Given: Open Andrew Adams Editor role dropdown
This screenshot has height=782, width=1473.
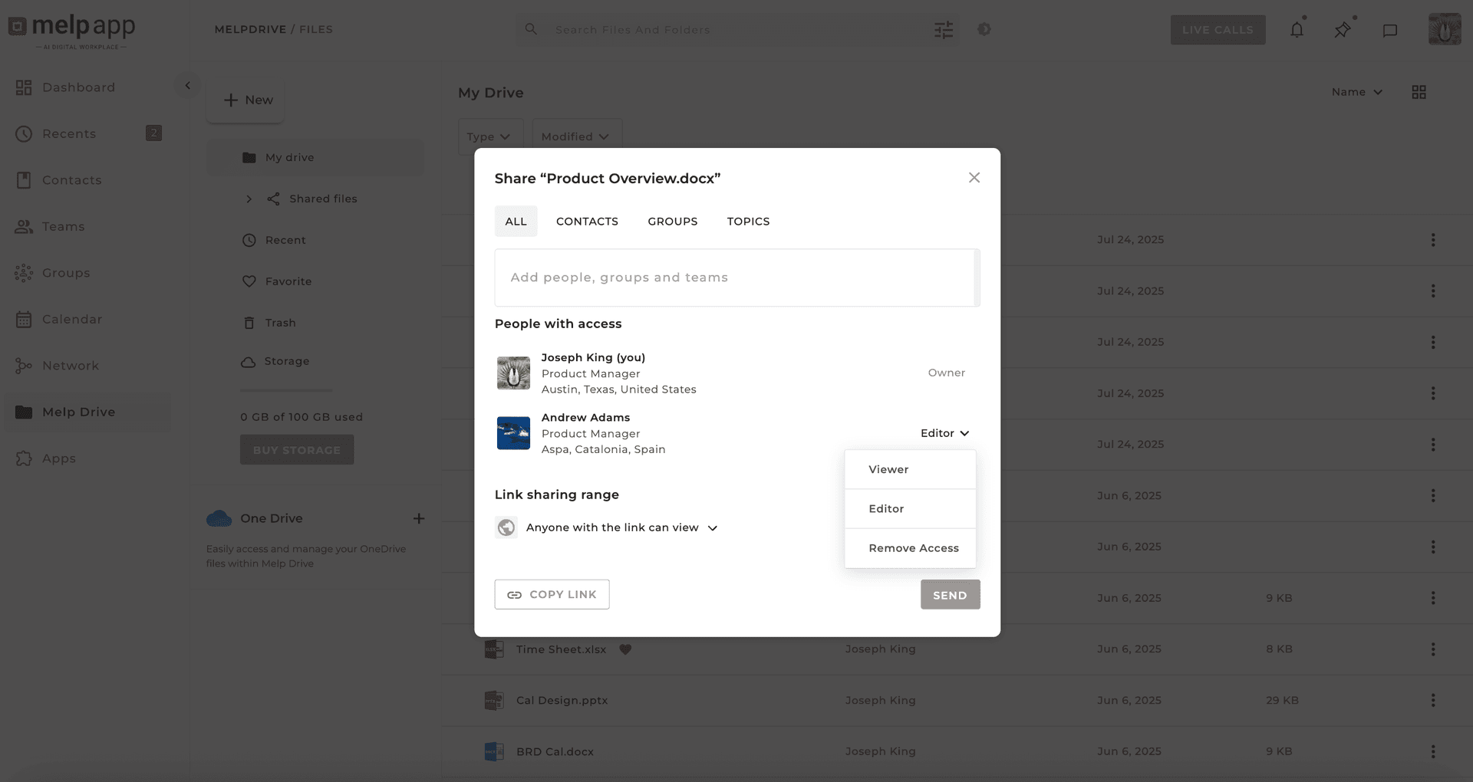Looking at the screenshot, I should pos(944,433).
